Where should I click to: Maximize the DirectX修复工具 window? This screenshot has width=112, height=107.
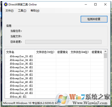[x=95, y=4]
